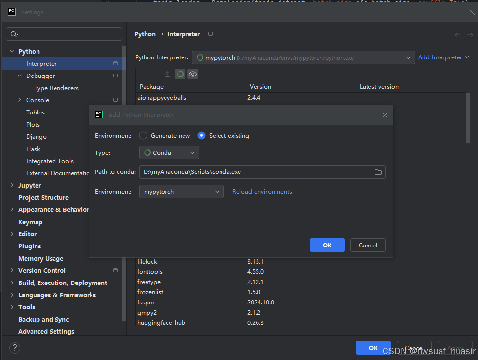Click the minus icon to uninstall package
Image resolution: width=478 pixels, height=360 pixels.
[x=155, y=74]
